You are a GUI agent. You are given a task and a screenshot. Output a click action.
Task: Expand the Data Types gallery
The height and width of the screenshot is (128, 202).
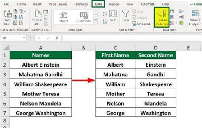(95, 22)
